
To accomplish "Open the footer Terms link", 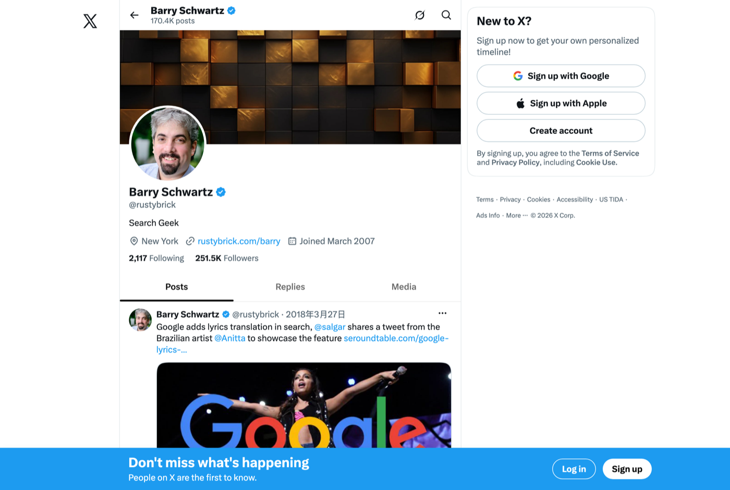I will point(485,200).
